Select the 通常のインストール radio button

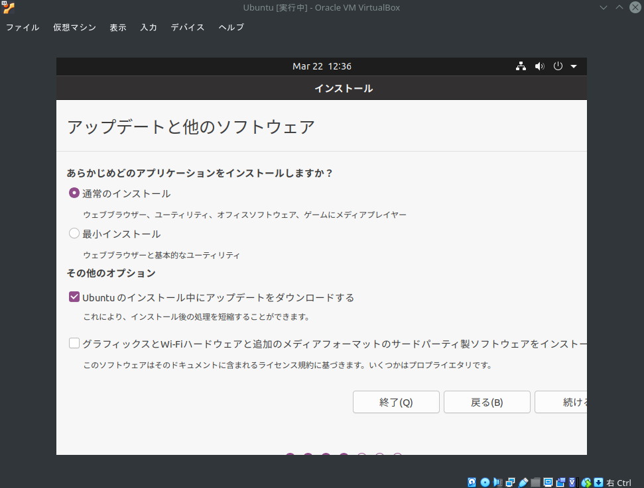[74, 193]
